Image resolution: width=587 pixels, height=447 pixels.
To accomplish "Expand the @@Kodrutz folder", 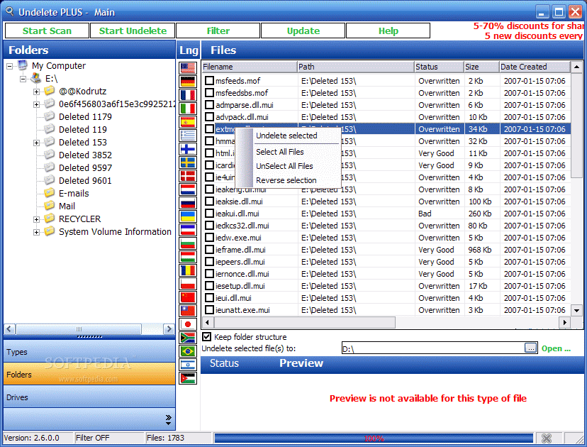I will click(36, 92).
